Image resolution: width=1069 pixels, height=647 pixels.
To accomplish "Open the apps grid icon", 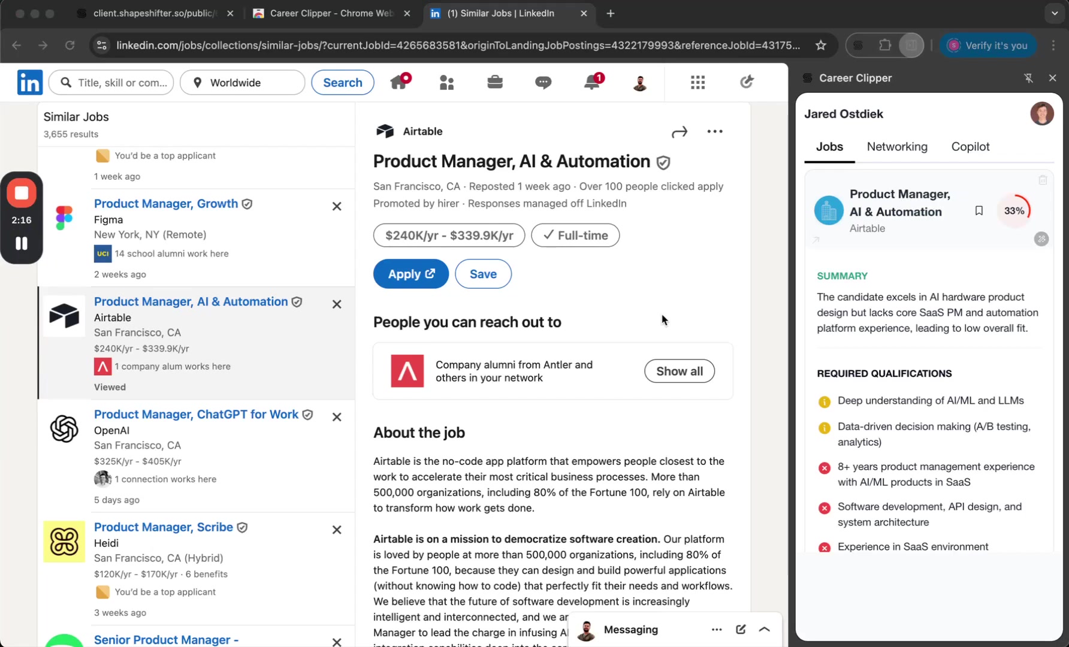I will [x=697, y=82].
